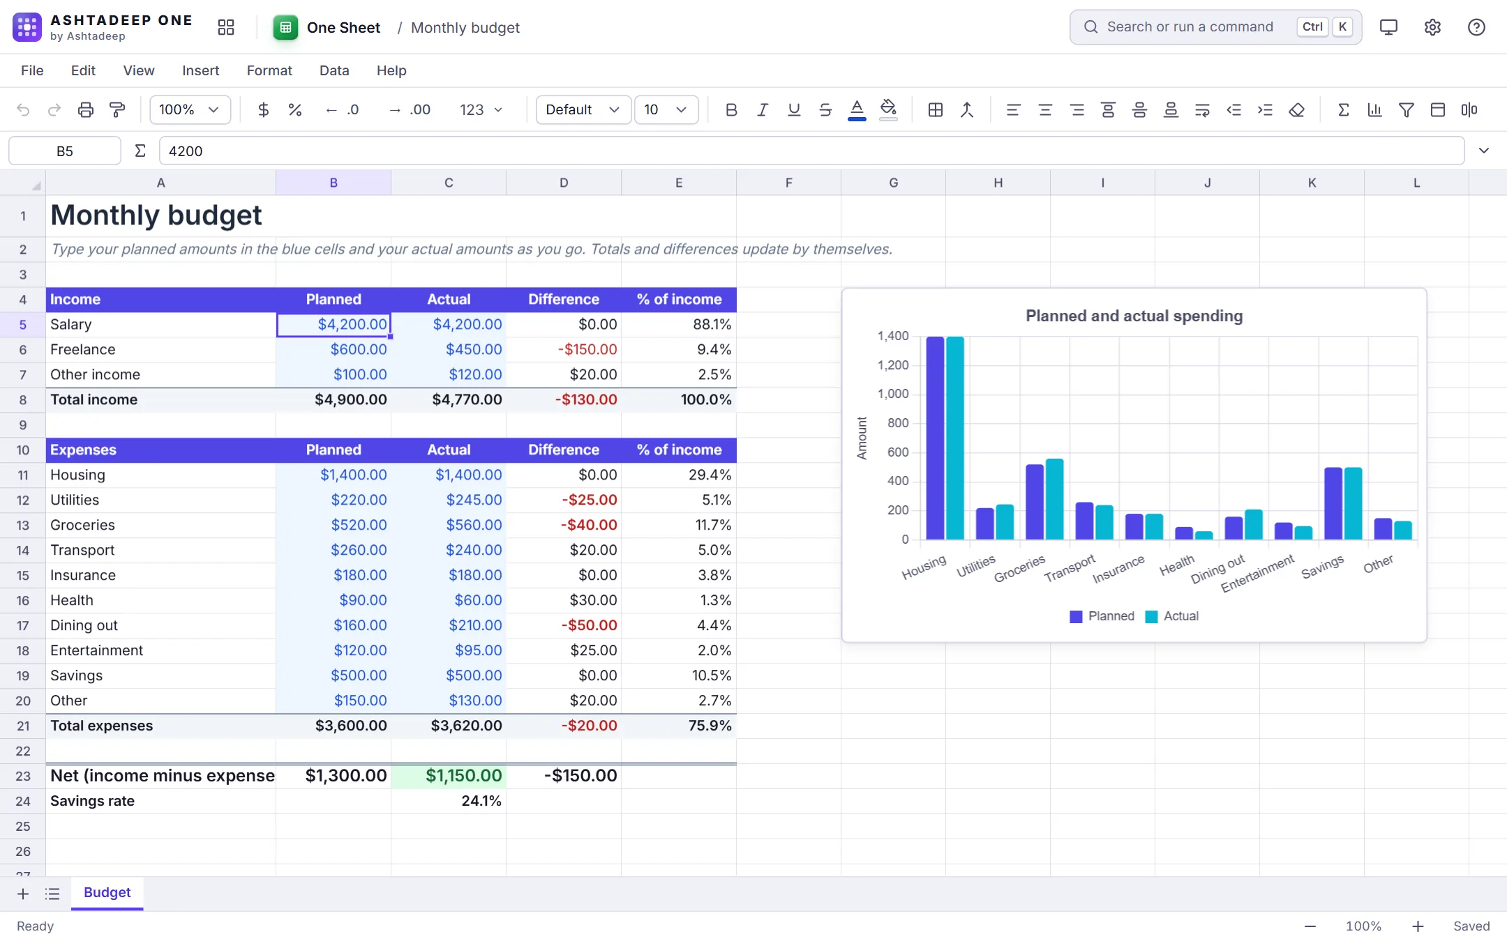Open the font size 10 dropdown
The image size is (1507, 941).
click(x=666, y=109)
